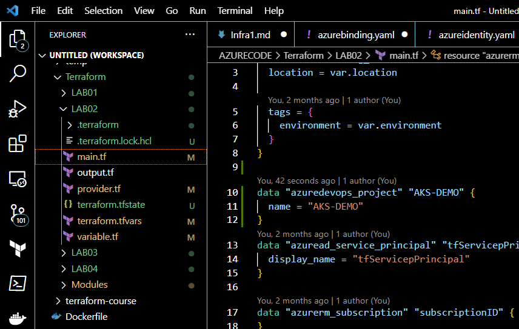Switch to the azureidentity.yaml tab
Screen dimensions: 519x329
467,35
